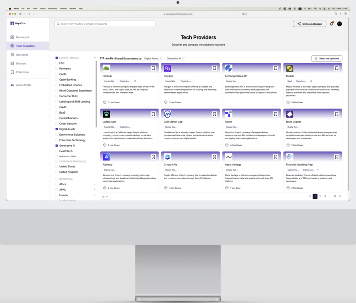Uncheck the Digital Assets filter

tap(57, 129)
